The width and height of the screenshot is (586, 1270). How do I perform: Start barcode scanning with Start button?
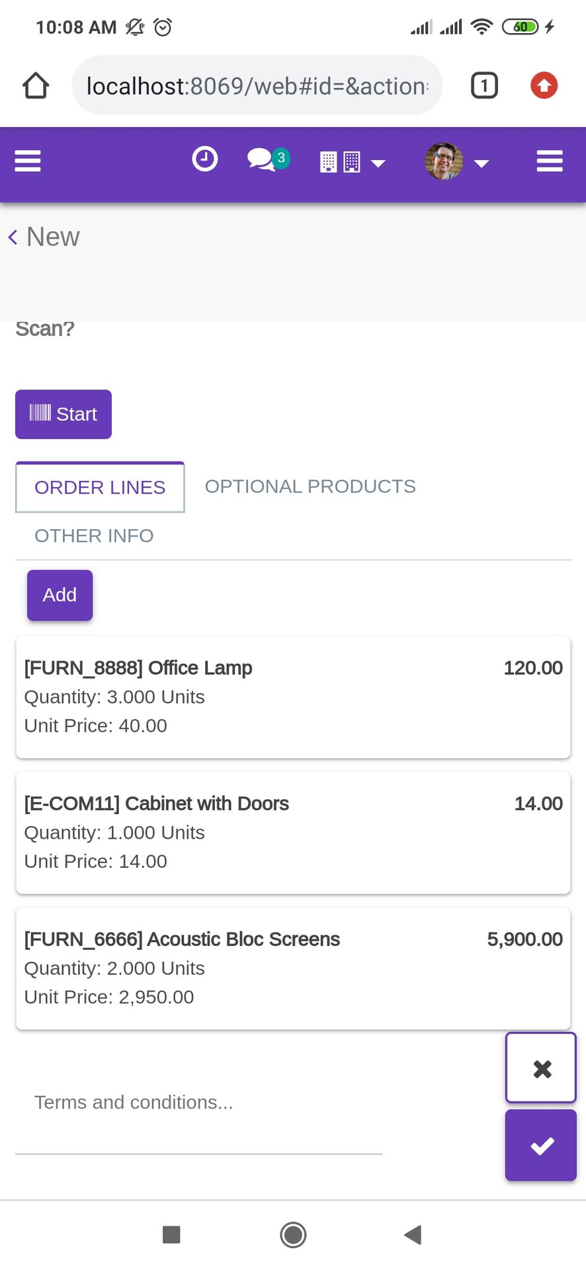pos(63,414)
